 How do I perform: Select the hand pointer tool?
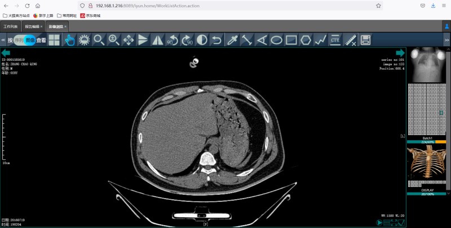coord(70,40)
